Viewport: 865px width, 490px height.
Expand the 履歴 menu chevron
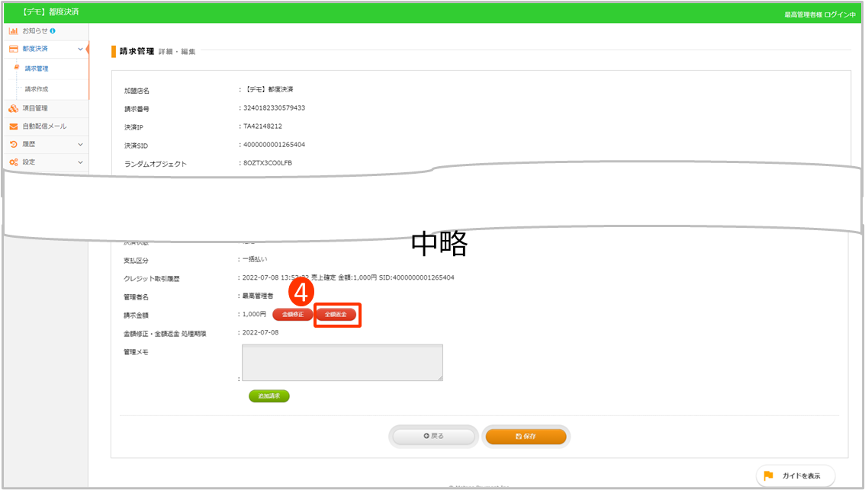[x=80, y=144]
